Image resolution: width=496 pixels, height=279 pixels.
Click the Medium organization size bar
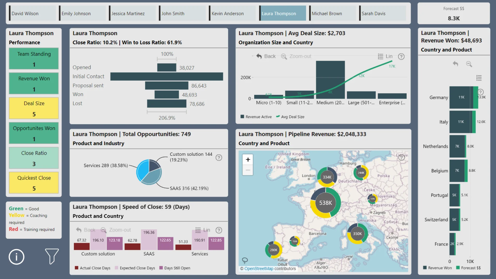330,80
